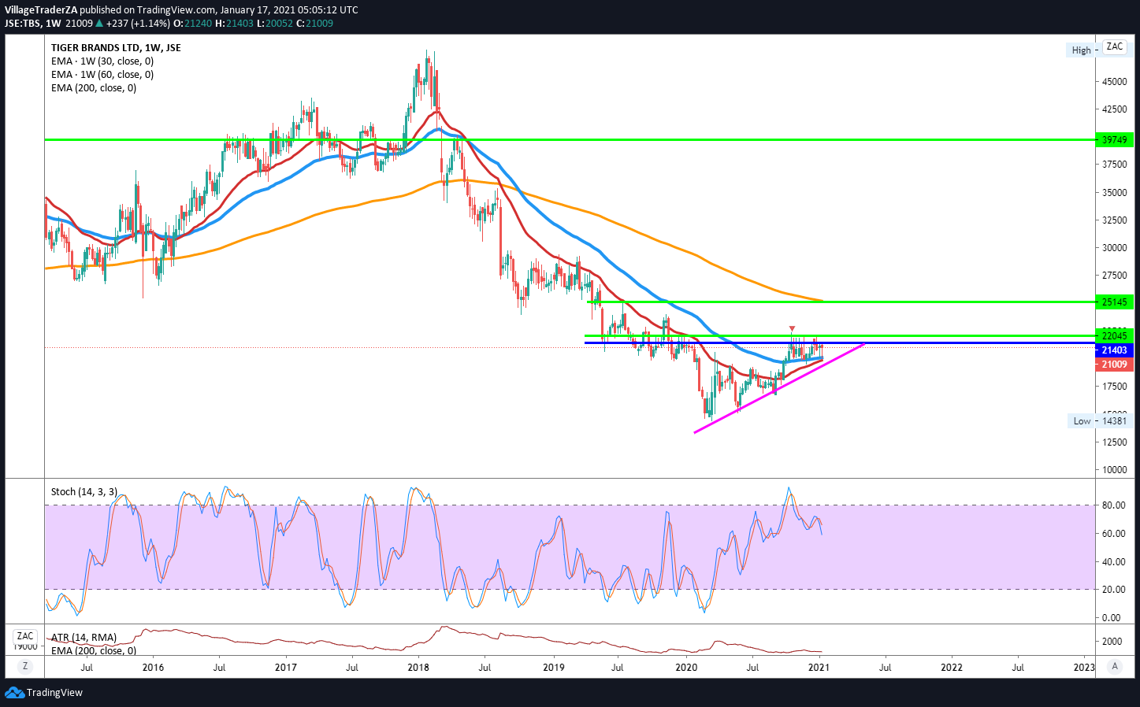This screenshot has width=1140, height=707.
Task: Select the red 21009 current price label
Action: 1114,365
